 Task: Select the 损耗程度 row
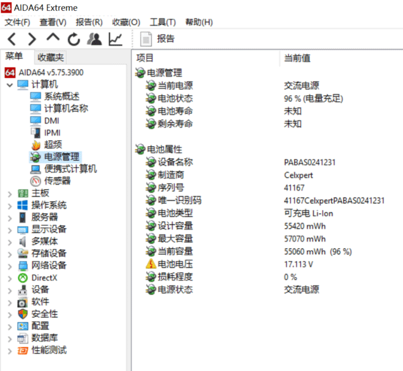[175, 277]
